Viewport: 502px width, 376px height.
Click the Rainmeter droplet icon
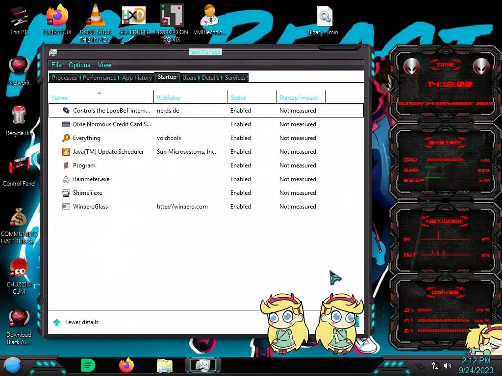coord(66,179)
